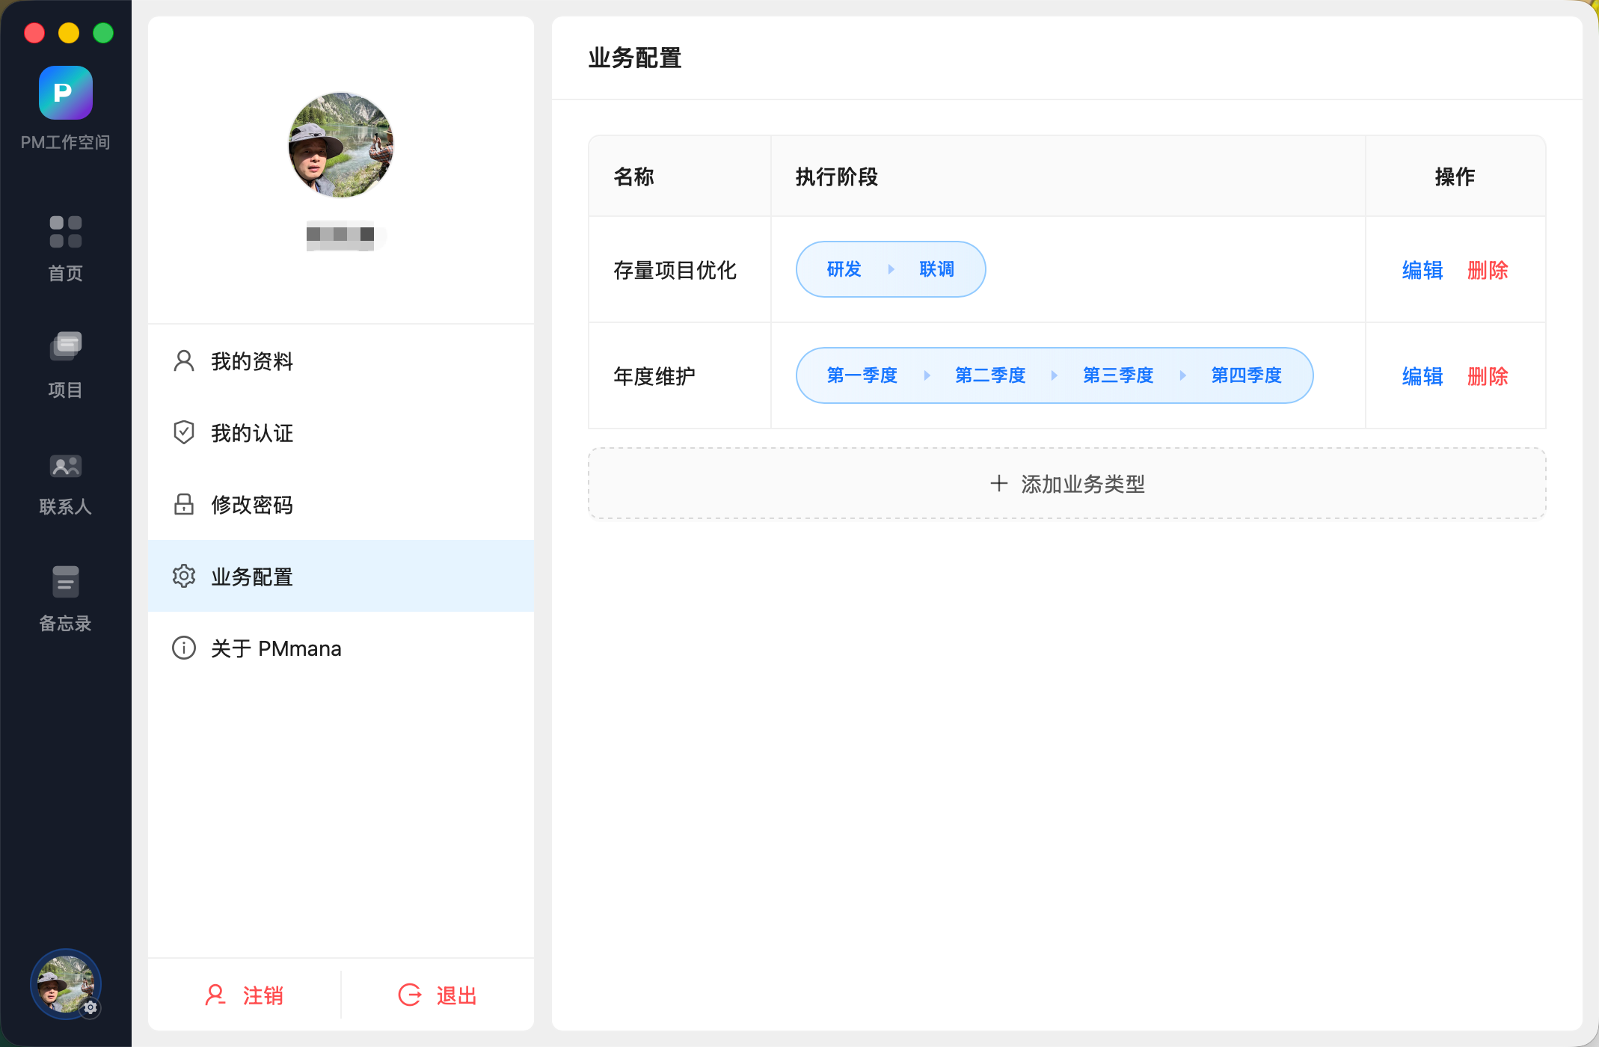
Task: Open the 我的资料 menu item
Action: coord(341,361)
